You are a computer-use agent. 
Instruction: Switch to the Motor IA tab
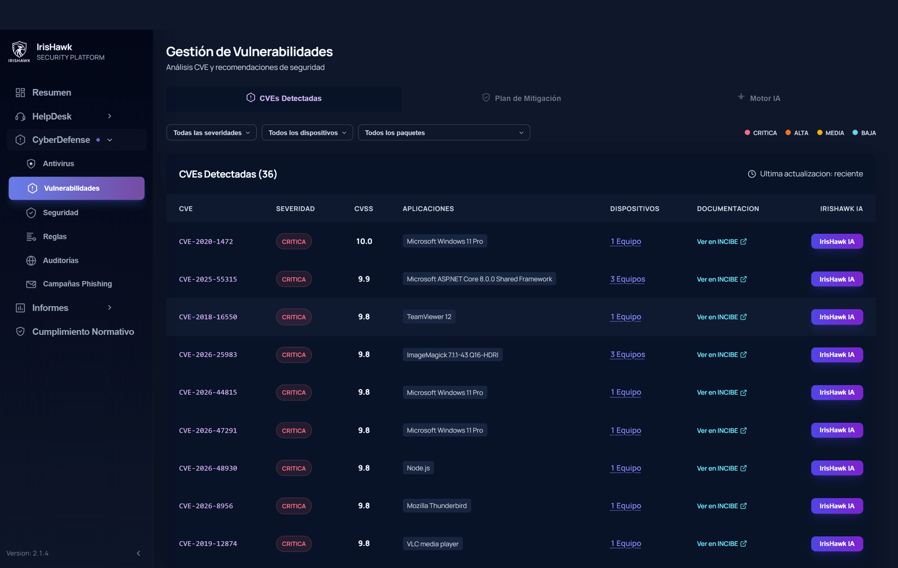pos(759,98)
